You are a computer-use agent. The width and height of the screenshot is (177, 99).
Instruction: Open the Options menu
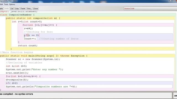12,4
